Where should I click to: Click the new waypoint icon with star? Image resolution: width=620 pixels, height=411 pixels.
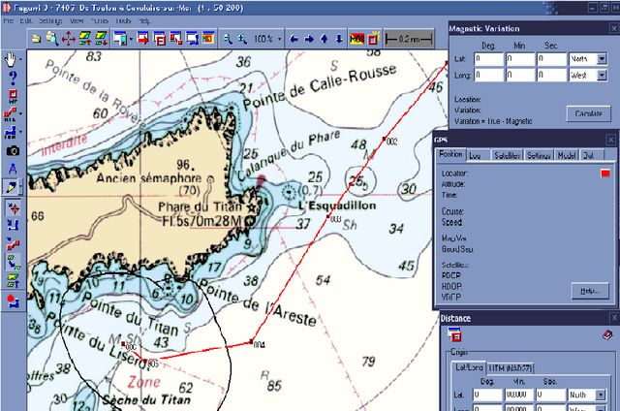[373, 39]
